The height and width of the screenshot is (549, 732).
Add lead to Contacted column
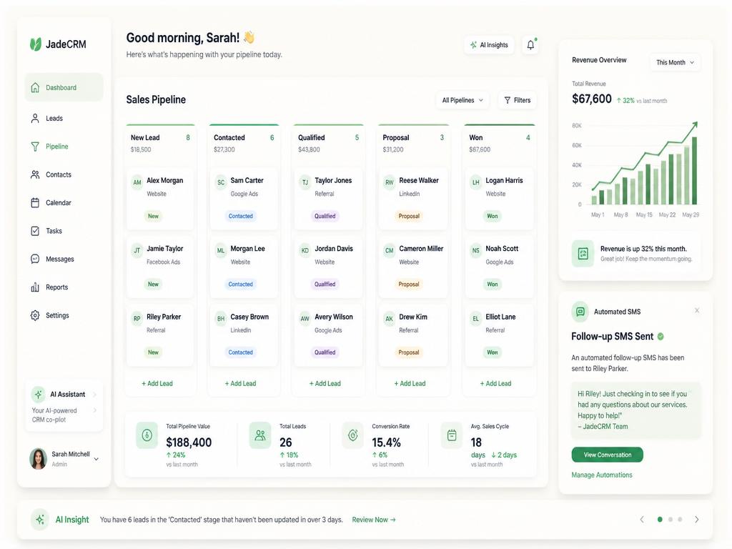pos(240,383)
